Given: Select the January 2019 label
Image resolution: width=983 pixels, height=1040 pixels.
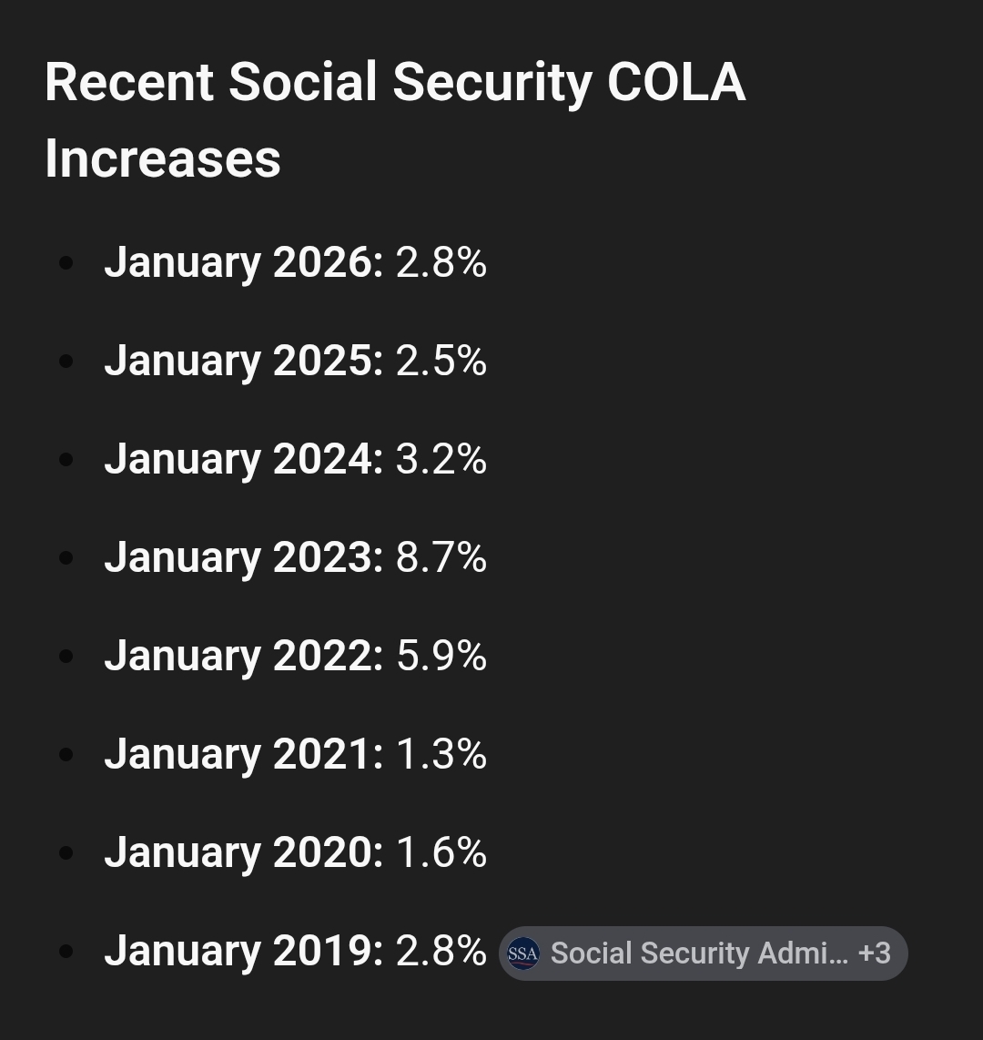Looking at the screenshot, I should pos(243,951).
